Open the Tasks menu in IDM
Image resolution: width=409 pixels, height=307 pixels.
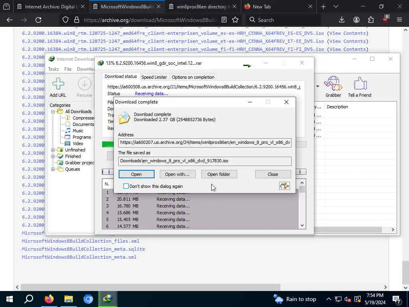tap(53, 69)
